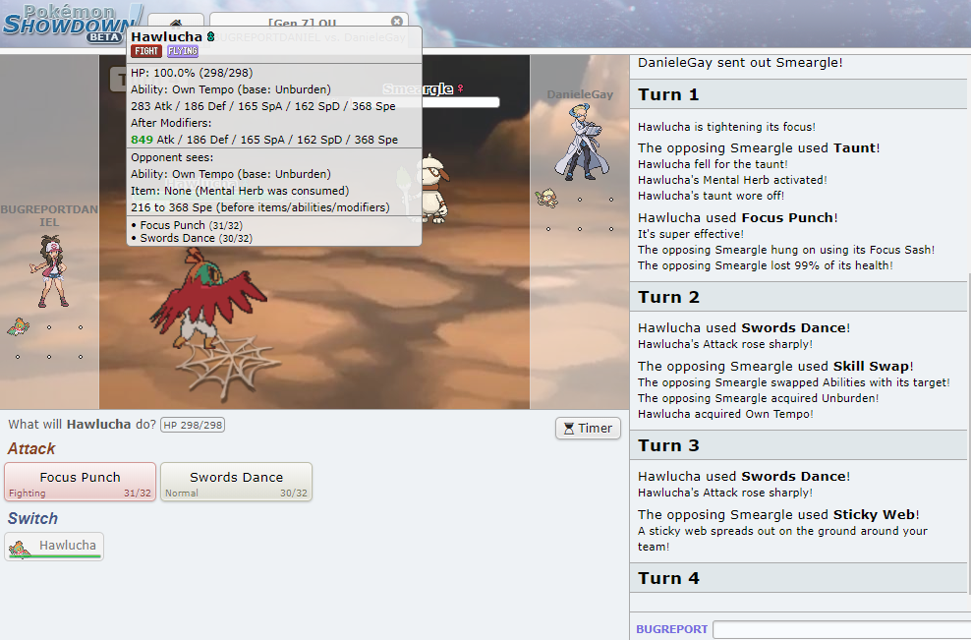Click the battle log scrollbar
The image size is (971, 640).
click(968, 434)
